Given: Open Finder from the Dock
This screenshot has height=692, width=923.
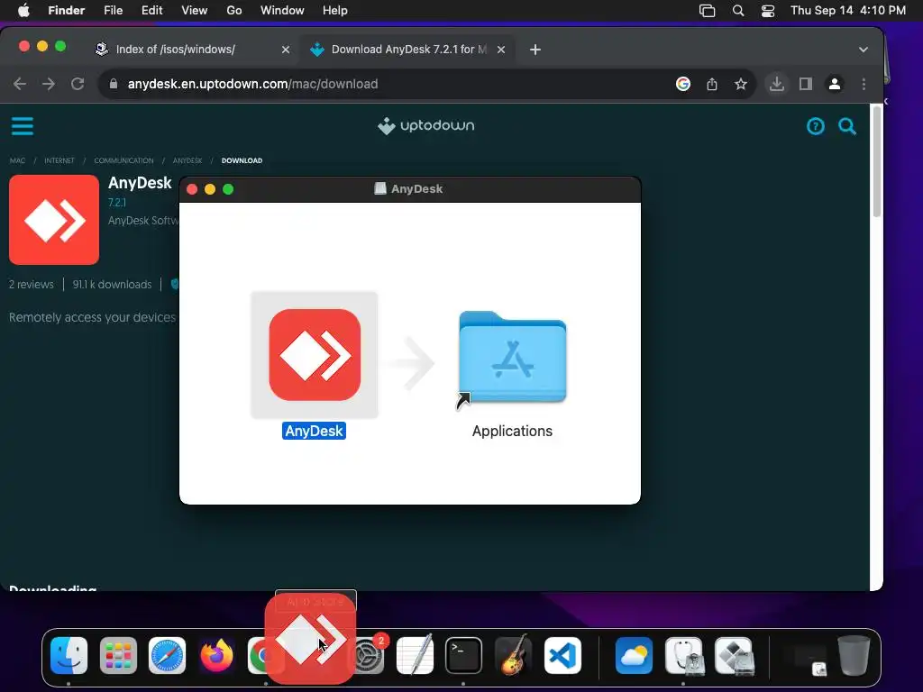Looking at the screenshot, I should point(69,656).
